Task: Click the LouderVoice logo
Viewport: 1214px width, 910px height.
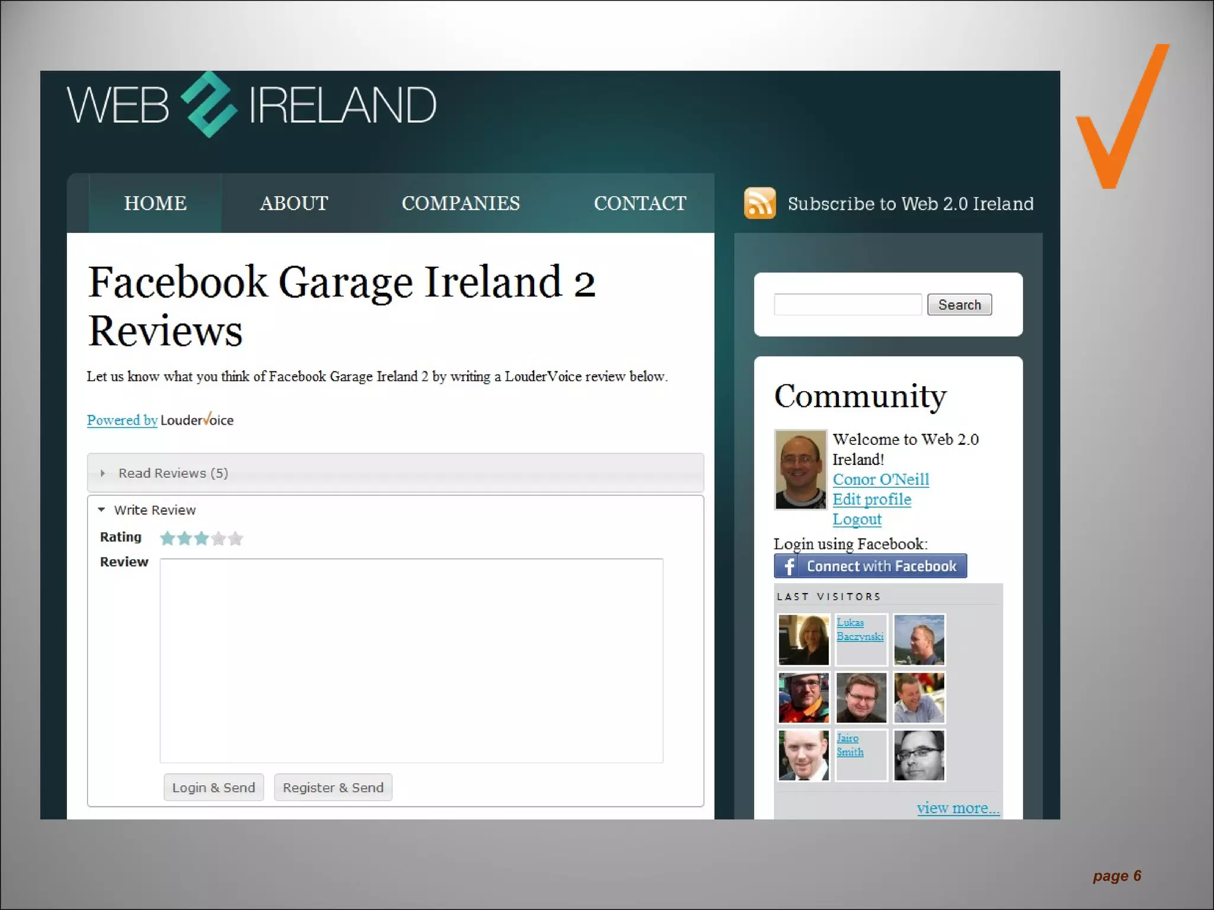Action: [197, 420]
